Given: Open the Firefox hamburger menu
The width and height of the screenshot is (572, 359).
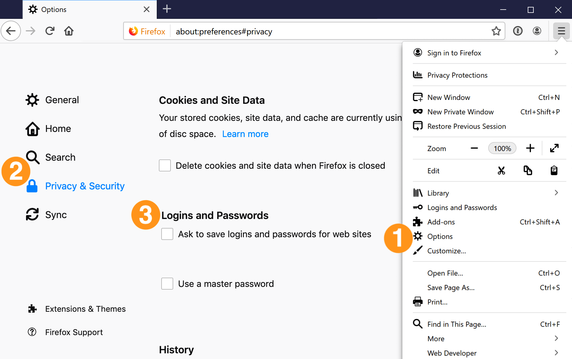Looking at the screenshot, I should click(561, 31).
